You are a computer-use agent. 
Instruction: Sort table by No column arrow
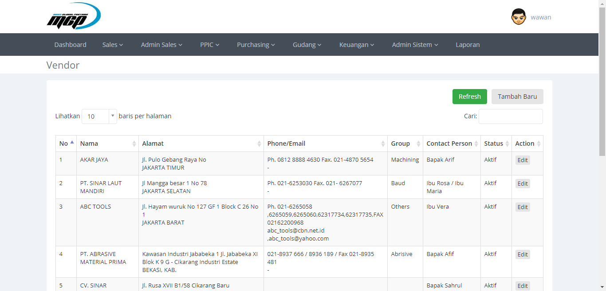(x=72, y=143)
